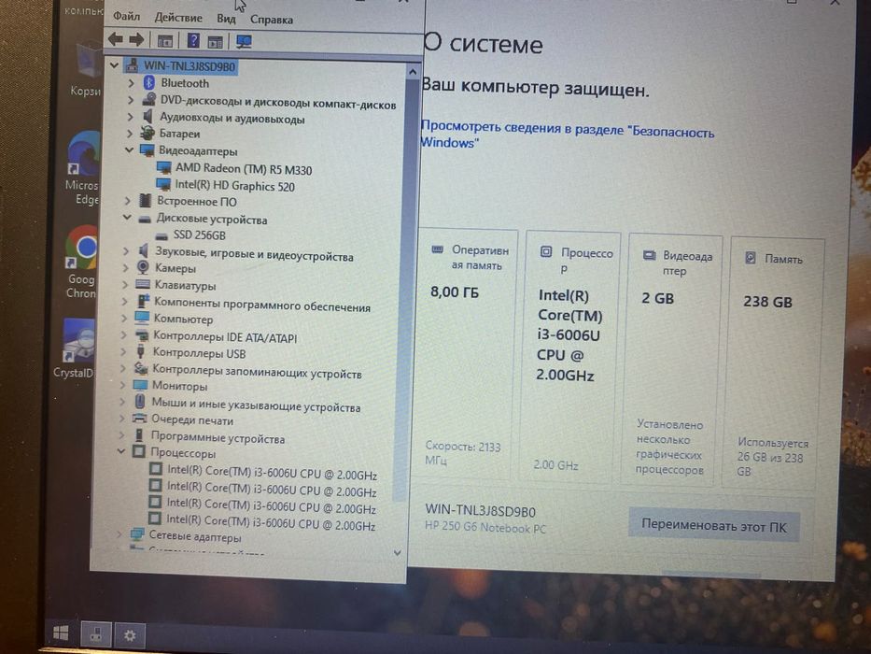Open the Windows Start button

[61, 633]
